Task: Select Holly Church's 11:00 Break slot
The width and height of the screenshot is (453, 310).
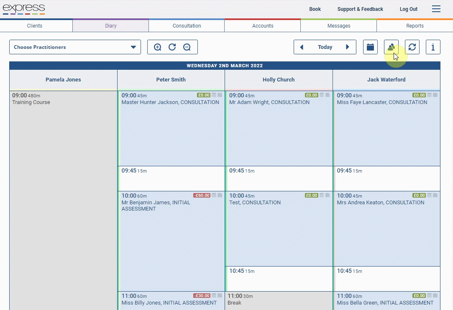Action: 279,301
